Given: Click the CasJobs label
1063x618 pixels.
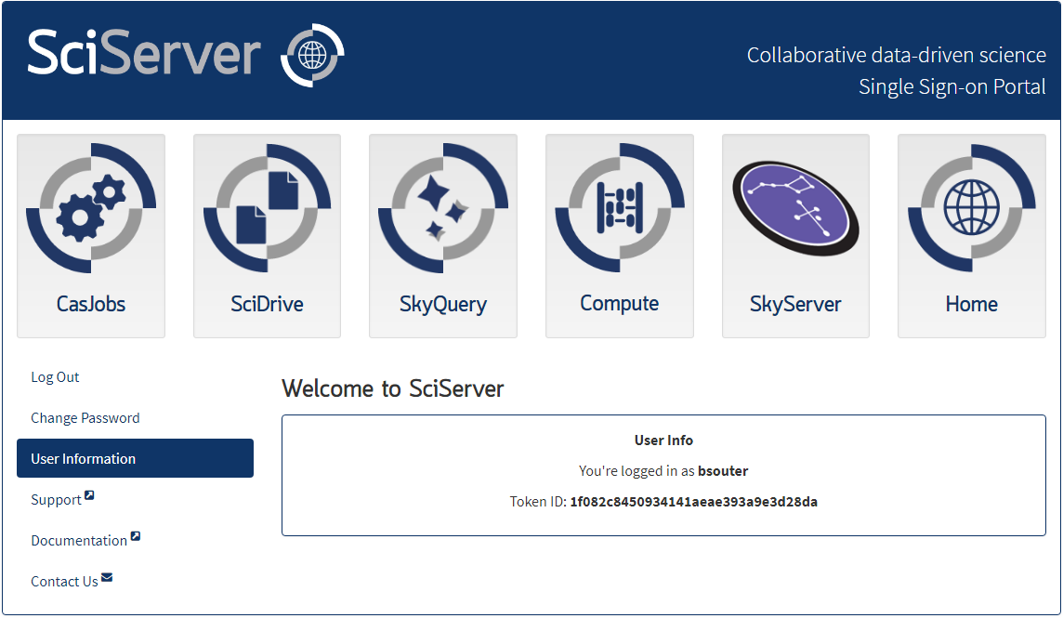Looking at the screenshot, I should 91,304.
